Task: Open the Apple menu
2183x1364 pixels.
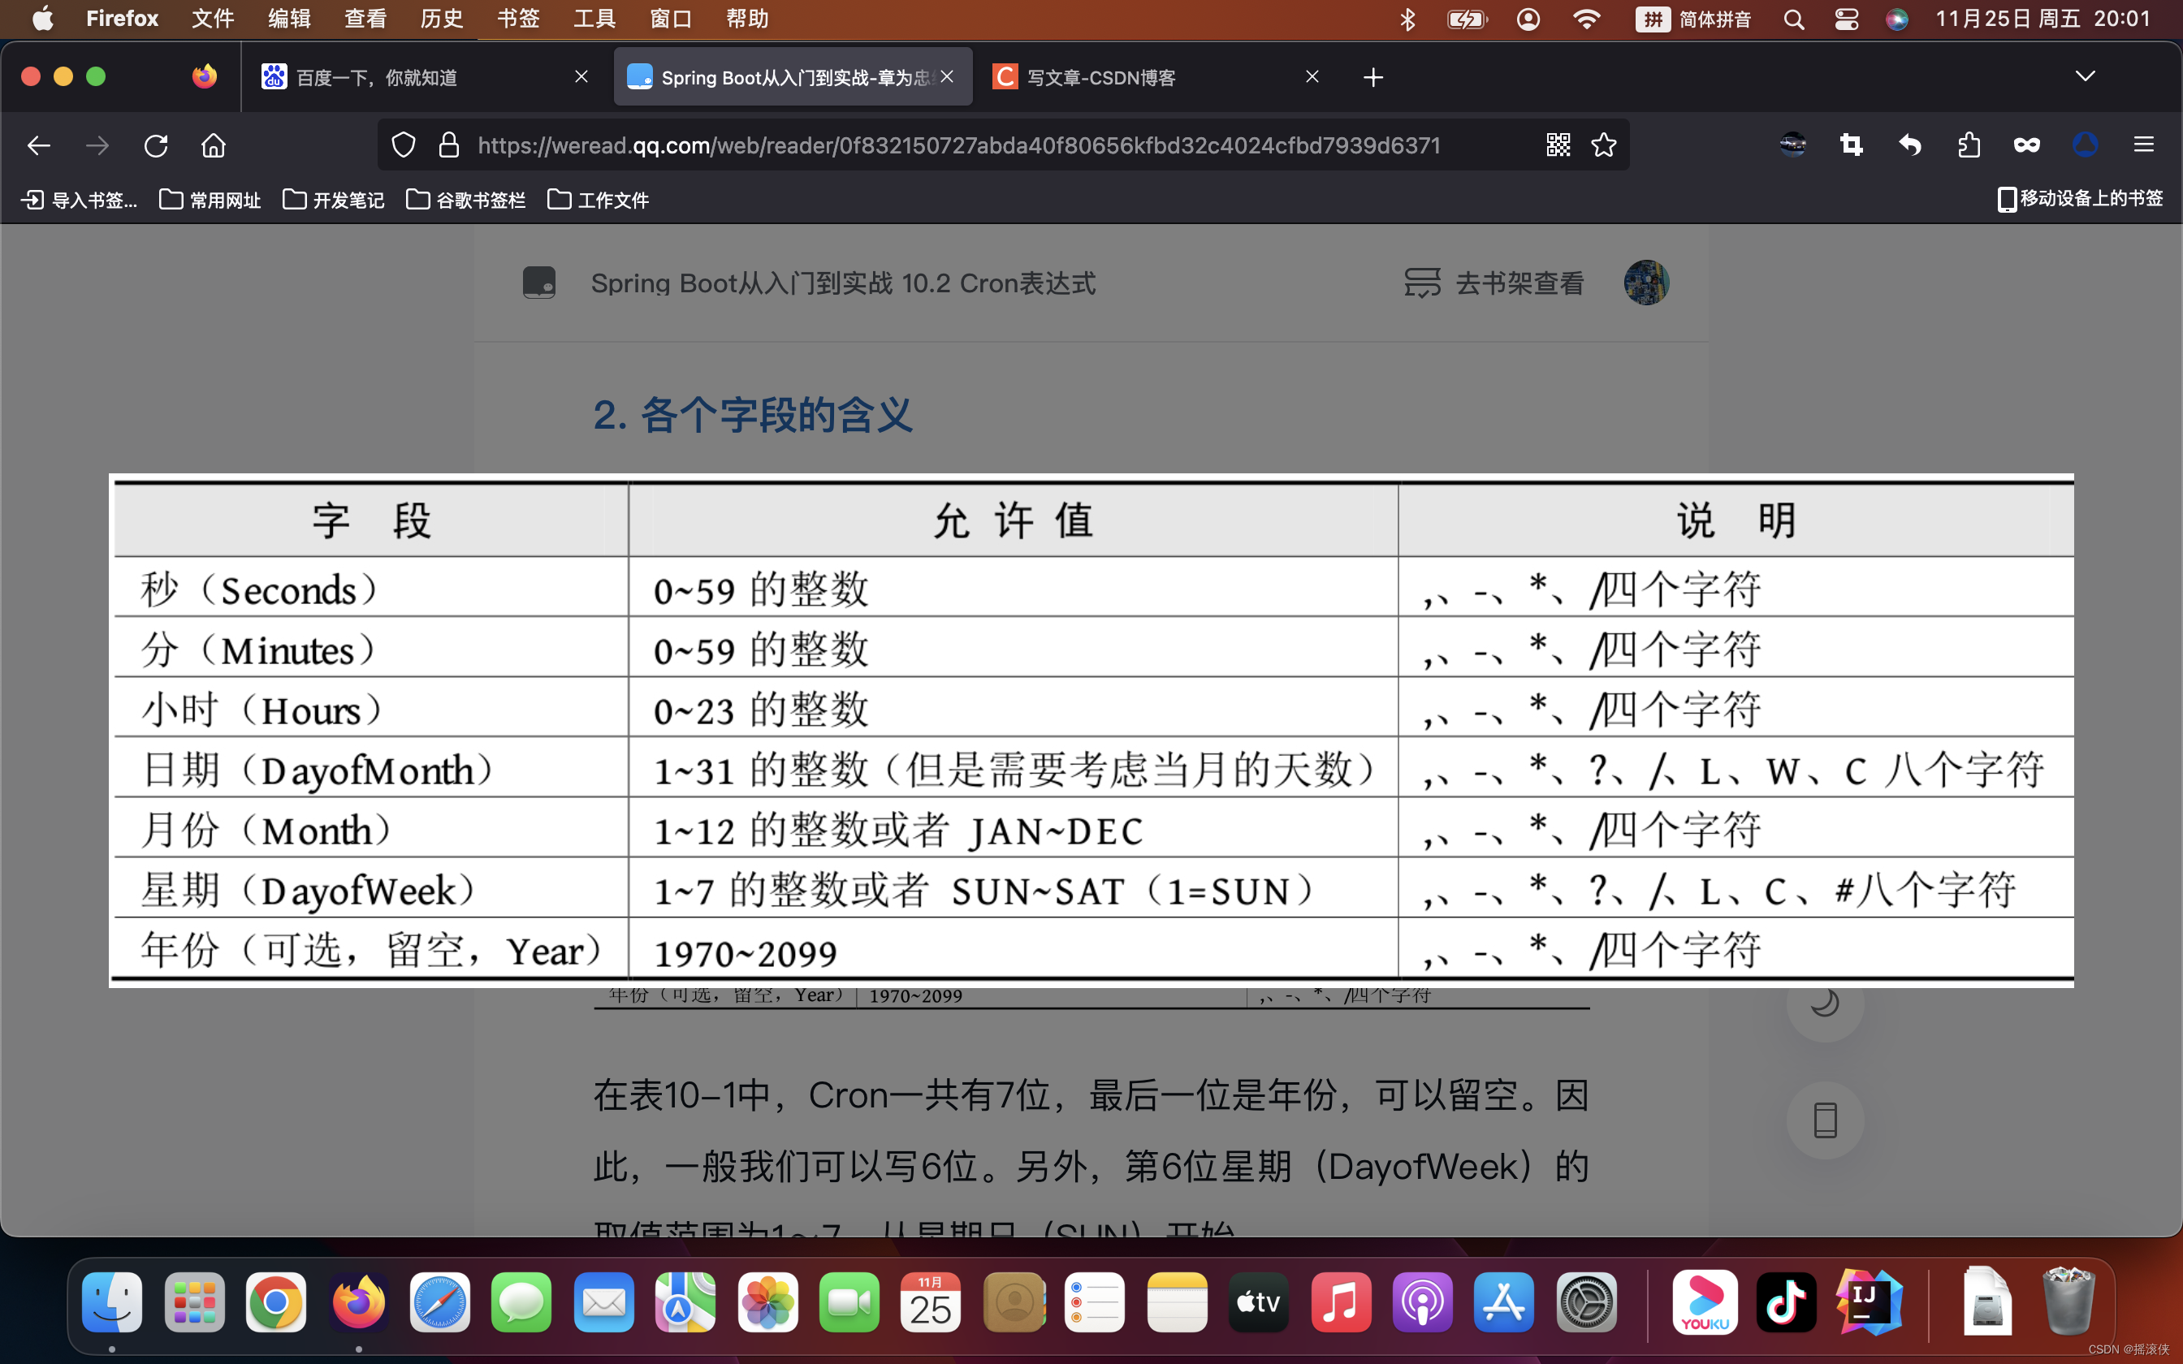Action: 41,19
